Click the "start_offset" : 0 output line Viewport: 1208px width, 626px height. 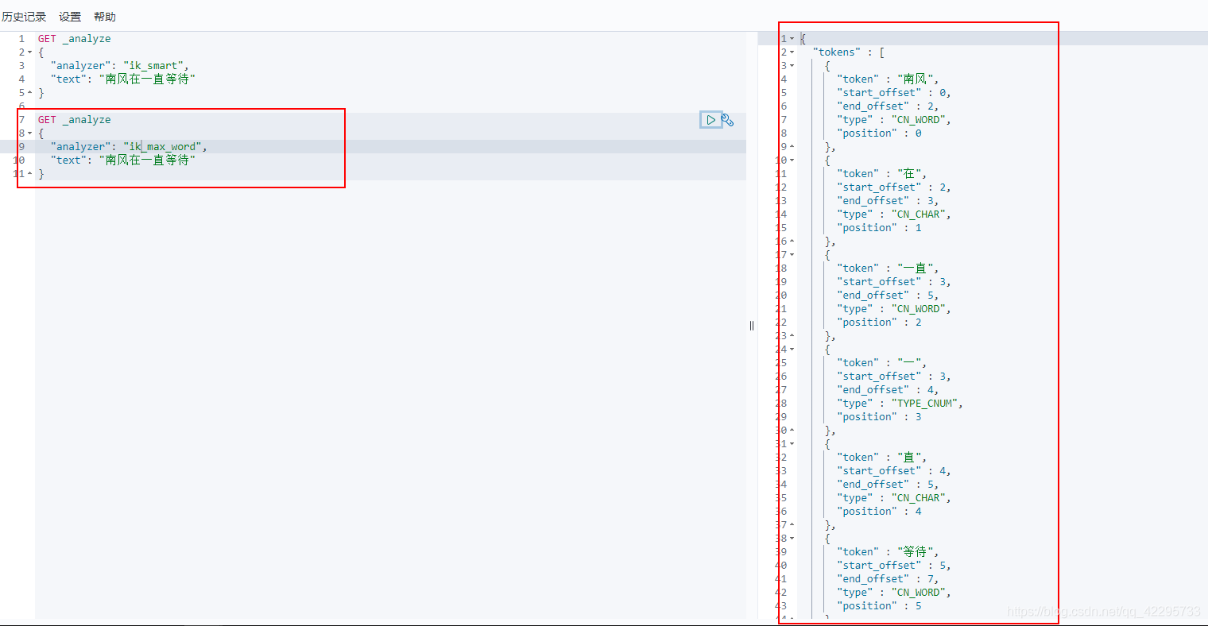pos(894,93)
